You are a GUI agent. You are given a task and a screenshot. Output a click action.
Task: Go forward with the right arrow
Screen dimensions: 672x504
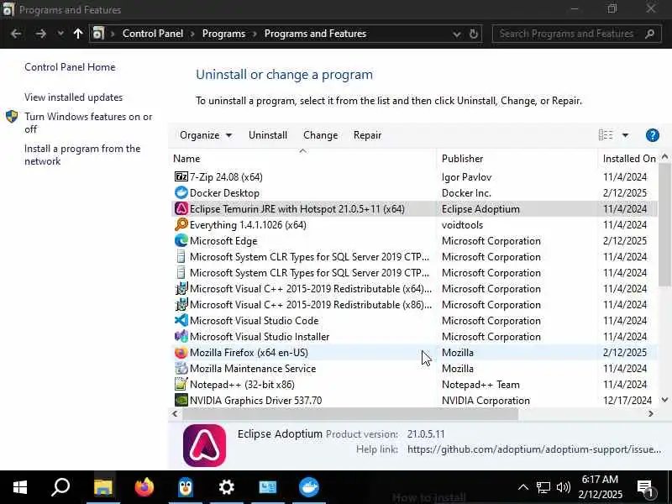tap(40, 34)
